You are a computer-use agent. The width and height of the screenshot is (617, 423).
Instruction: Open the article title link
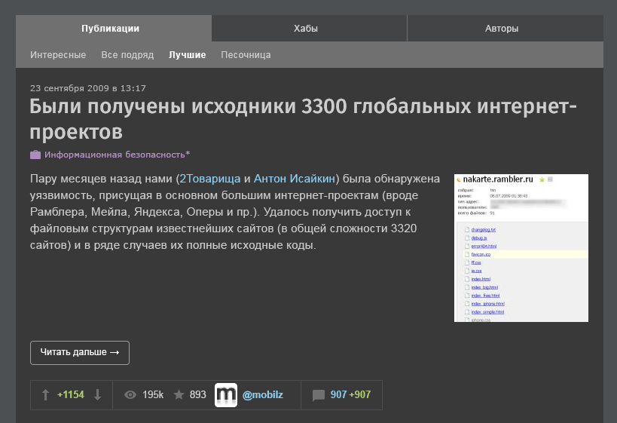[x=303, y=119]
